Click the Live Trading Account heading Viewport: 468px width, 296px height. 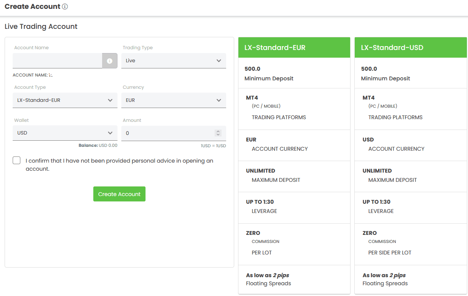tap(41, 27)
